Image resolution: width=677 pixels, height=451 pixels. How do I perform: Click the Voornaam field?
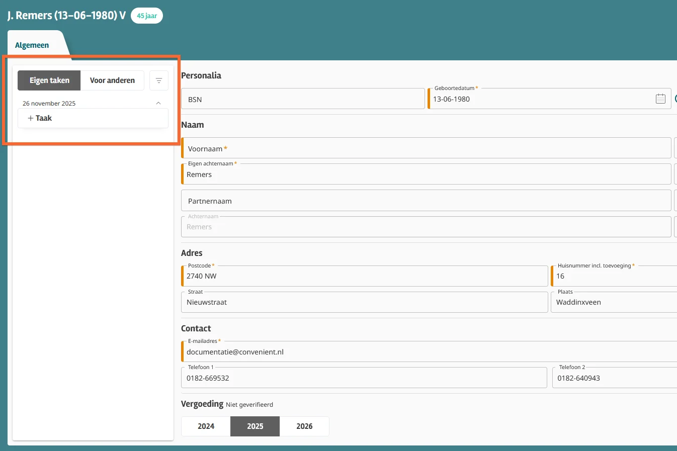(427, 149)
